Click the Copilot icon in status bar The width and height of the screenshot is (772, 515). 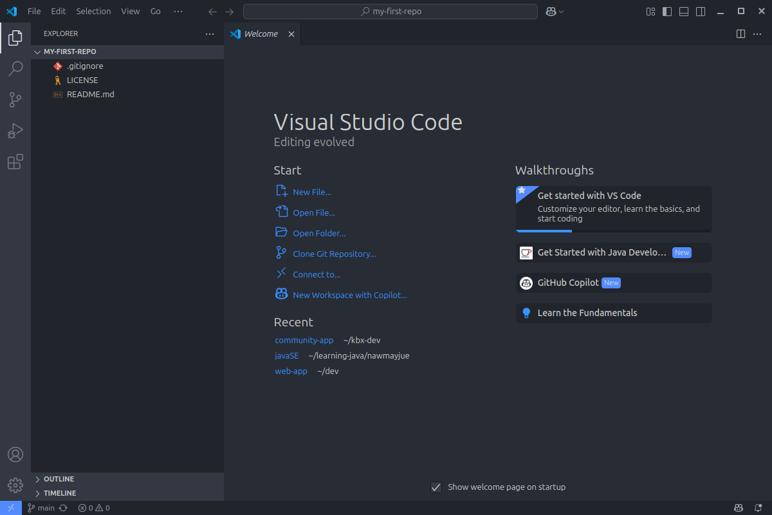coord(737,507)
